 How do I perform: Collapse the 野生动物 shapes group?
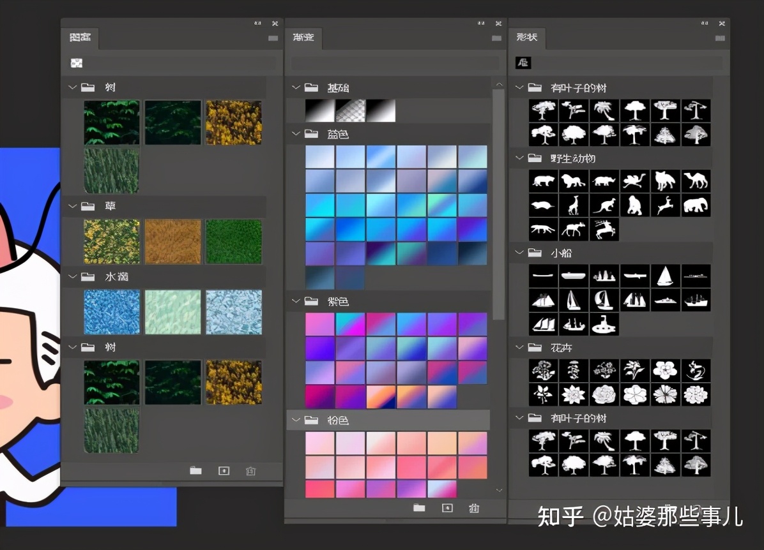pos(519,158)
